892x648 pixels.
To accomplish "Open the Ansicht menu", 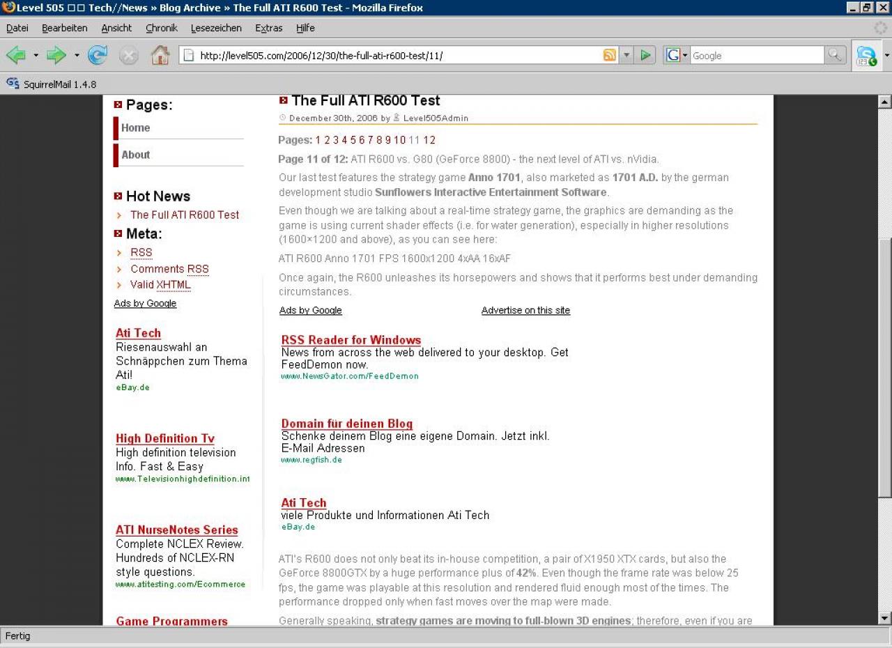I will [116, 28].
